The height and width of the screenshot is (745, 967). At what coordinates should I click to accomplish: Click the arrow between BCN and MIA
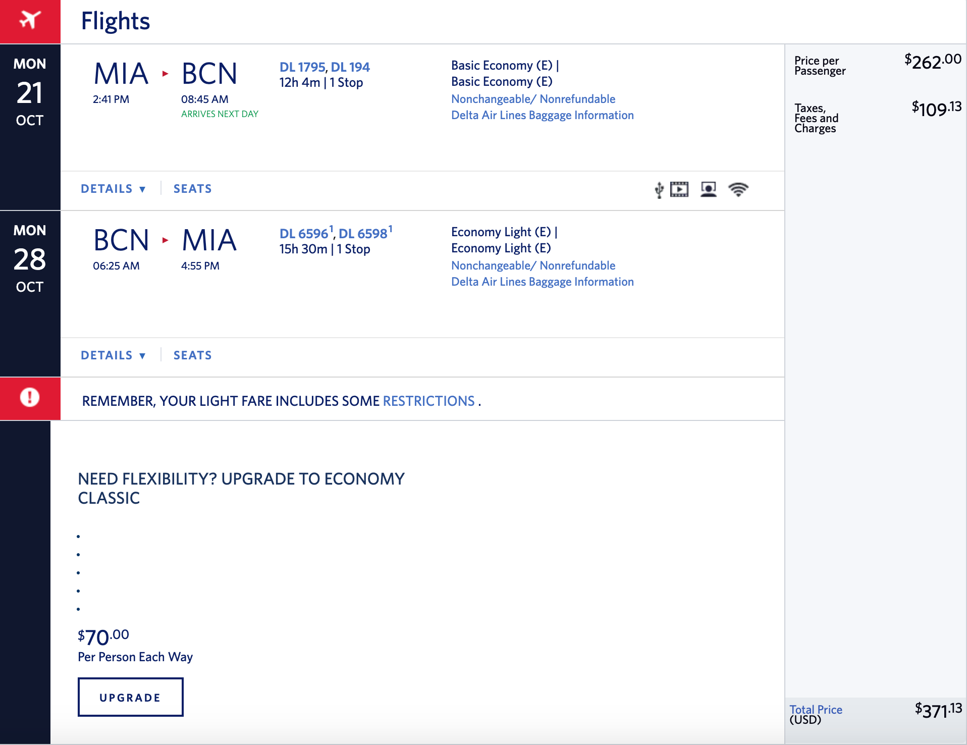(165, 240)
